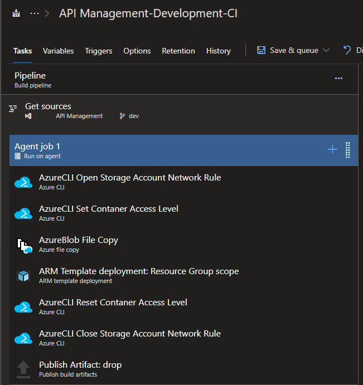Click the ARM template deployment subtitle

[75, 281]
